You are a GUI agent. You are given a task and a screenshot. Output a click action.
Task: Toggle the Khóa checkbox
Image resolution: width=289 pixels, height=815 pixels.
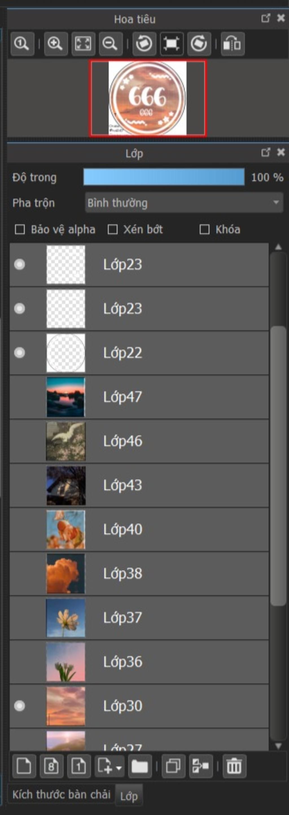[205, 229]
